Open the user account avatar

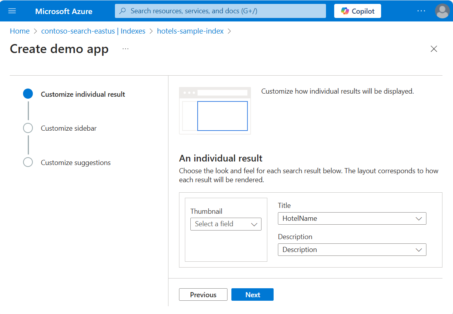click(x=442, y=11)
